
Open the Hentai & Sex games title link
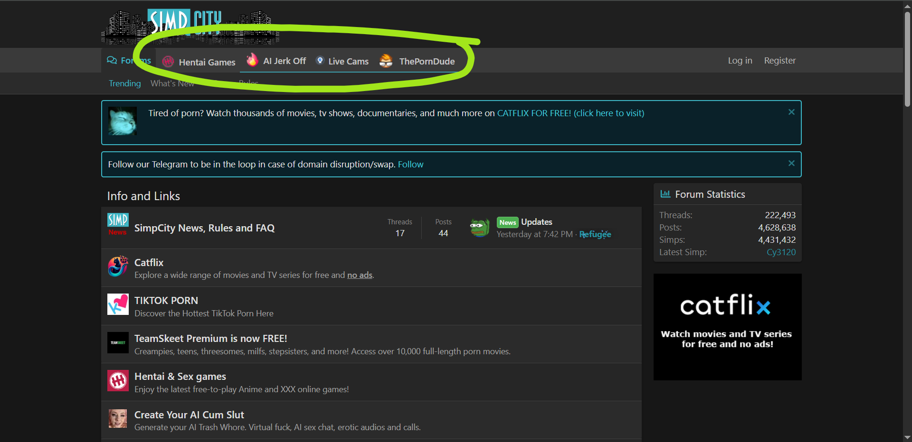point(180,376)
